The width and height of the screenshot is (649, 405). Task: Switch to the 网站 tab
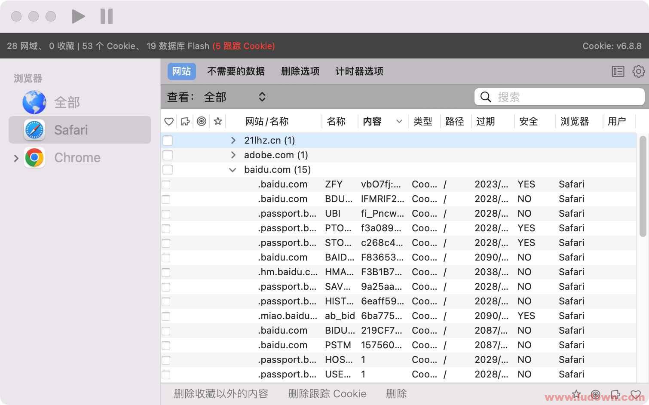[181, 71]
